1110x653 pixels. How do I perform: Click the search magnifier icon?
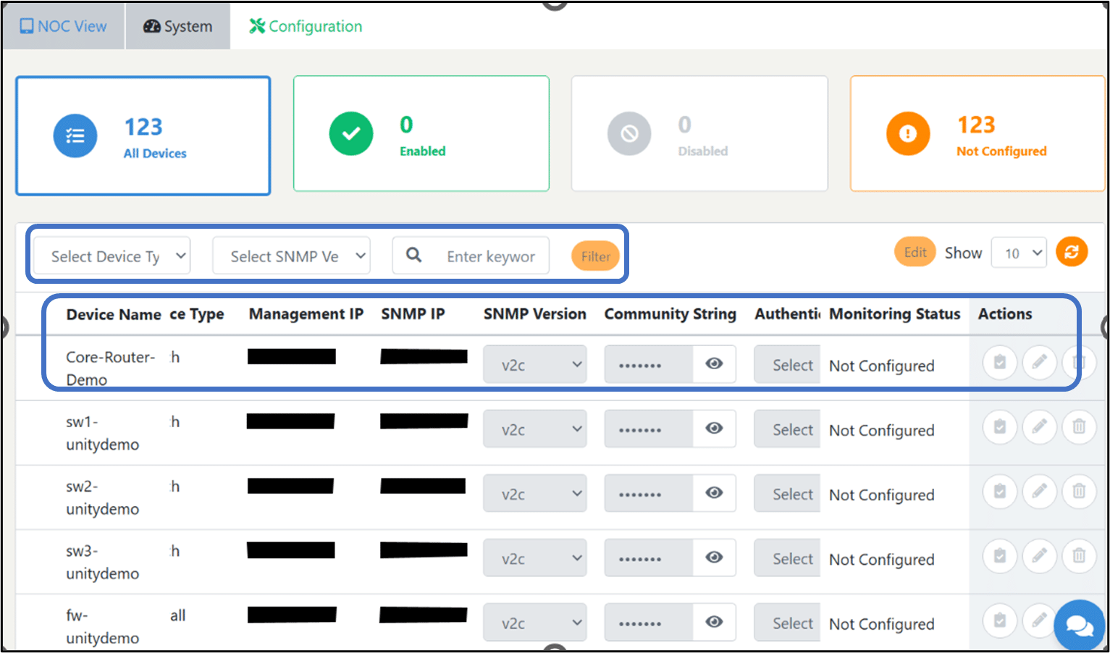[413, 255]
